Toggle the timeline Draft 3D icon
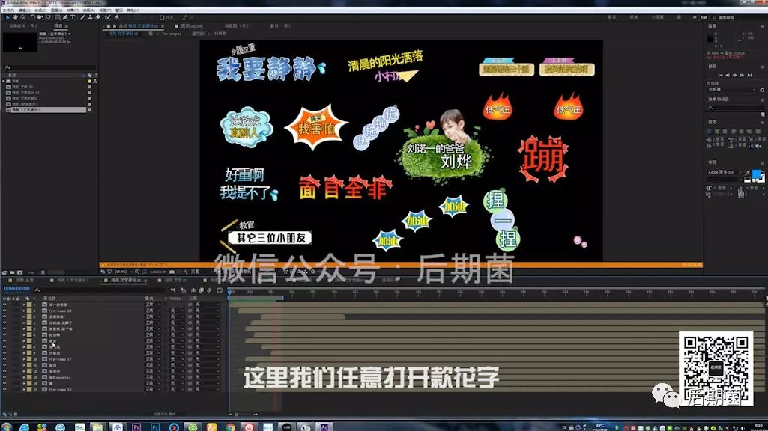 click(x=183, y=290)
